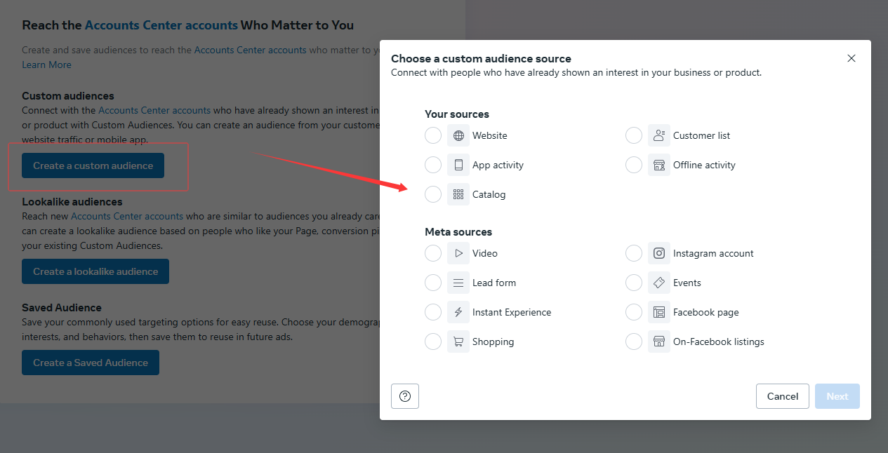This screenshot has width=888, height=453.
Task: Click the Instagram account icon
Action: pyautogui.click(x=659, y=253)
